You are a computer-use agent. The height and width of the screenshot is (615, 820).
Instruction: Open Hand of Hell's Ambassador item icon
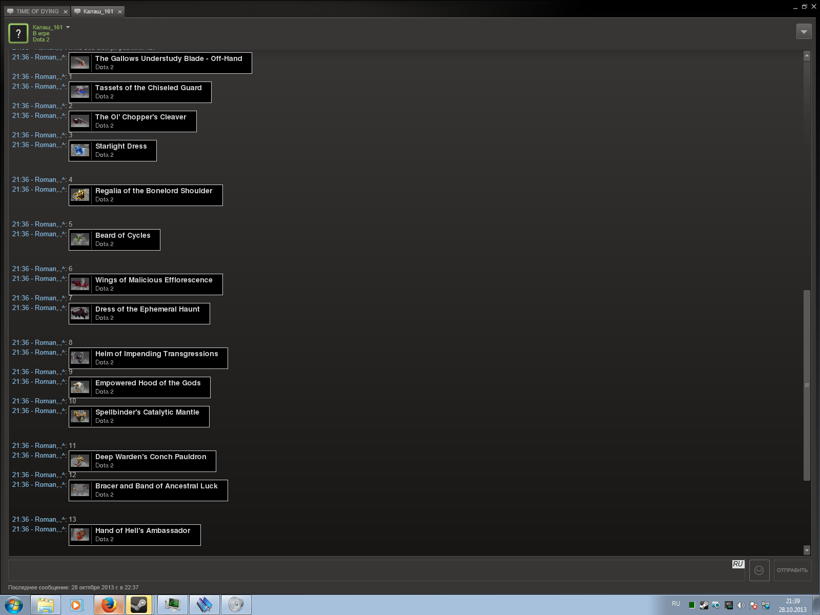point(80,535)
